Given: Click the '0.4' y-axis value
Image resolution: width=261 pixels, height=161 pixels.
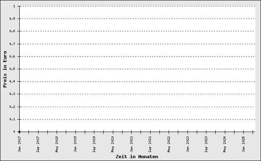Looking at the screenshot, I should [12, 81].
